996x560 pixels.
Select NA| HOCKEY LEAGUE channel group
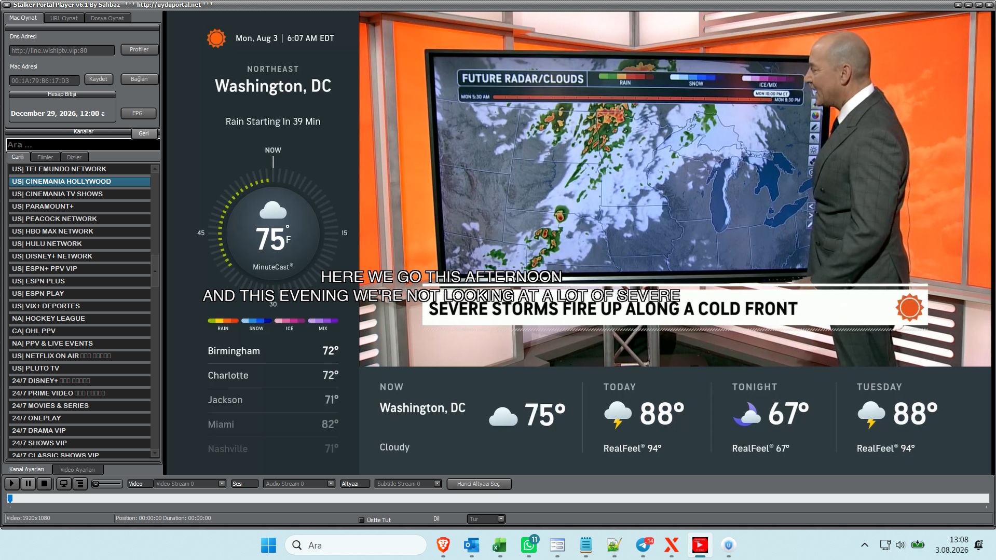click(80, 319)
